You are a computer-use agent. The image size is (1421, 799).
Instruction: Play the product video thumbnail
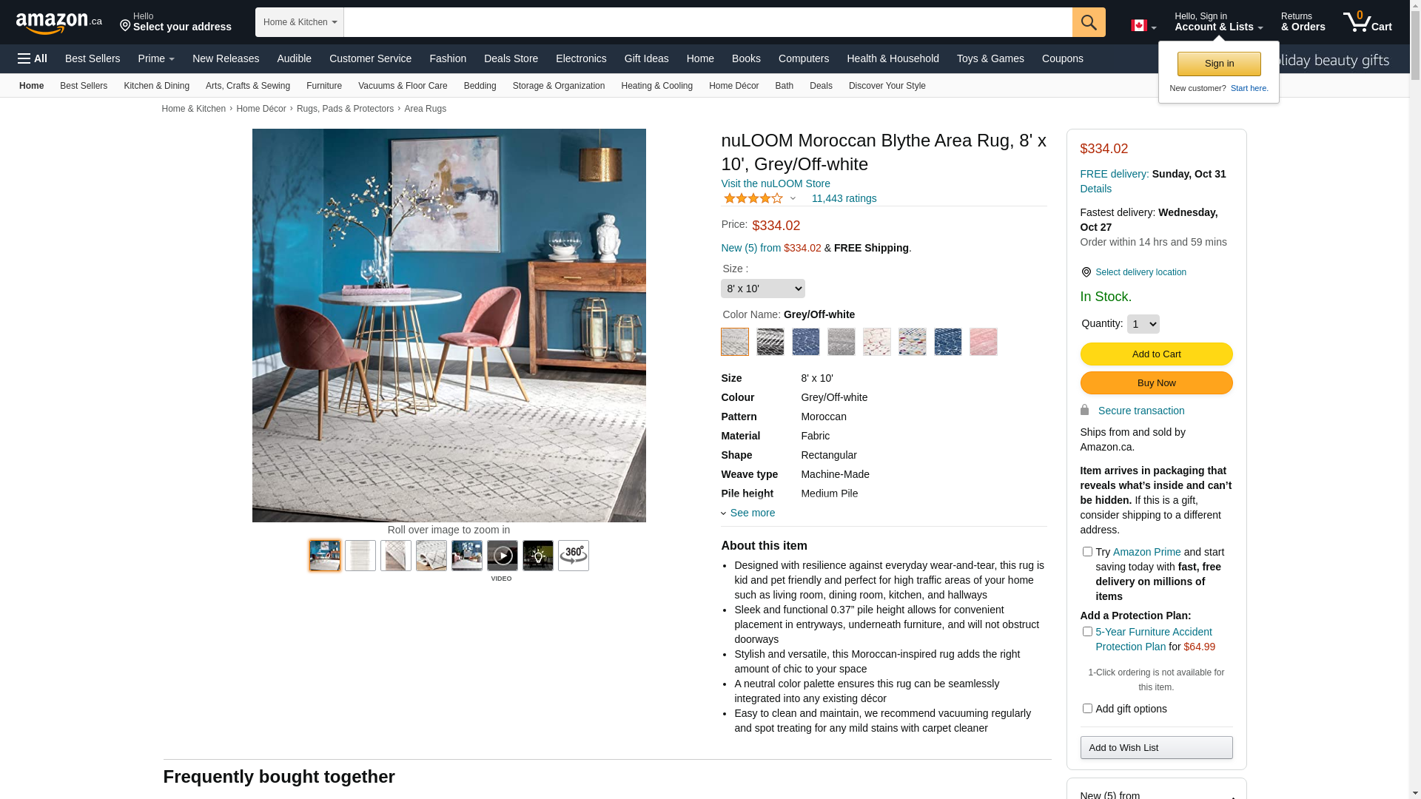point(503,556)
